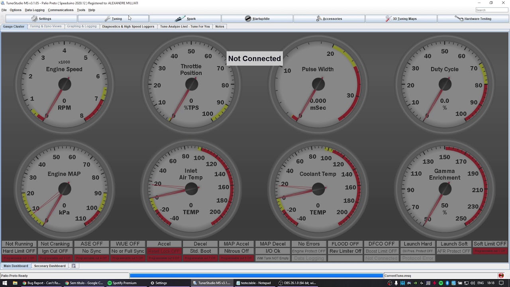Viewport: 510px width, 287px height.
Task: Click the Engine Speed RPM gauge
Action: (x=64, y=84)
